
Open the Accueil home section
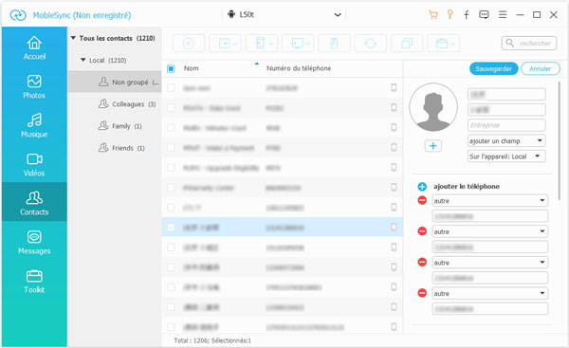tap(34, 48)
